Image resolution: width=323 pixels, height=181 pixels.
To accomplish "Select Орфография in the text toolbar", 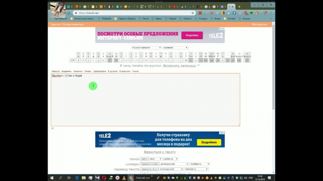I will pyautogui.click(x=99, y=71).
